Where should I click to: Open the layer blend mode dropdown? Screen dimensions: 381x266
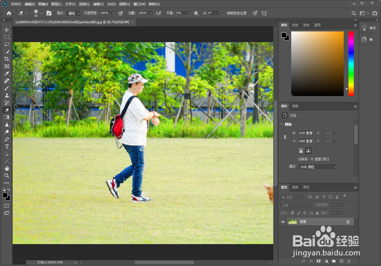click(296, 205)
